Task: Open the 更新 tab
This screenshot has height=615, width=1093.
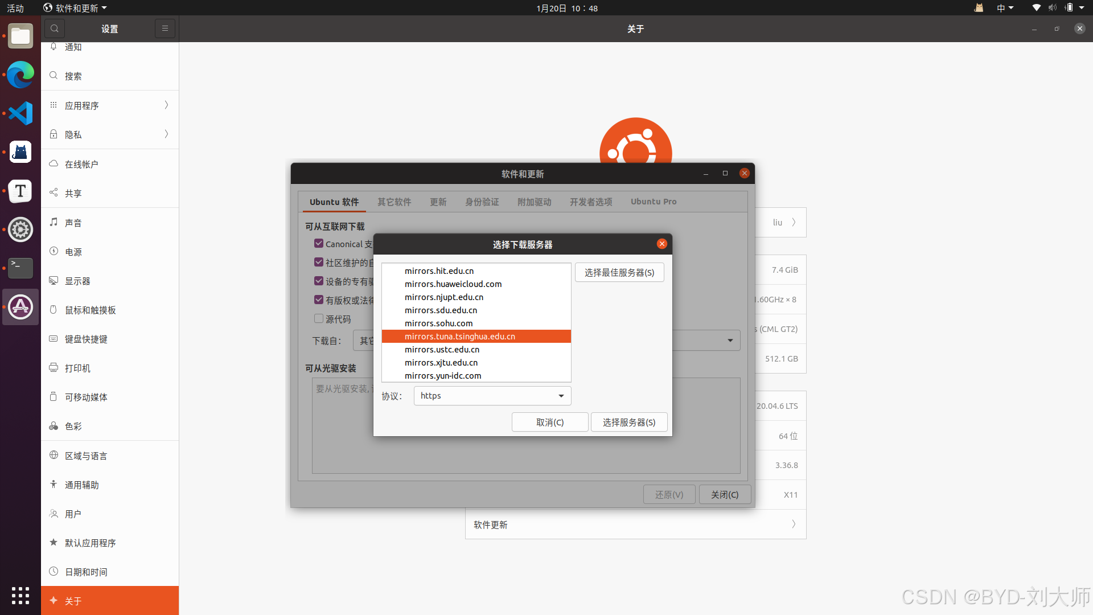Action: 438,202
